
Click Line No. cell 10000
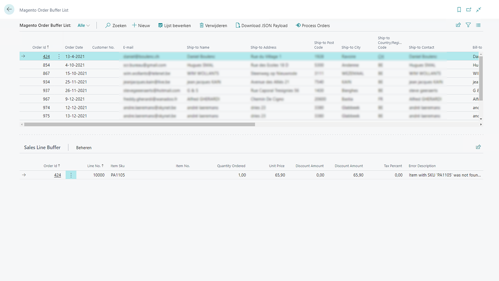point(99,175)
